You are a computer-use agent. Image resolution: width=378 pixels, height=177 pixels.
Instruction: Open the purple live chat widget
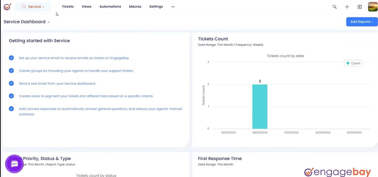(14, 164)
